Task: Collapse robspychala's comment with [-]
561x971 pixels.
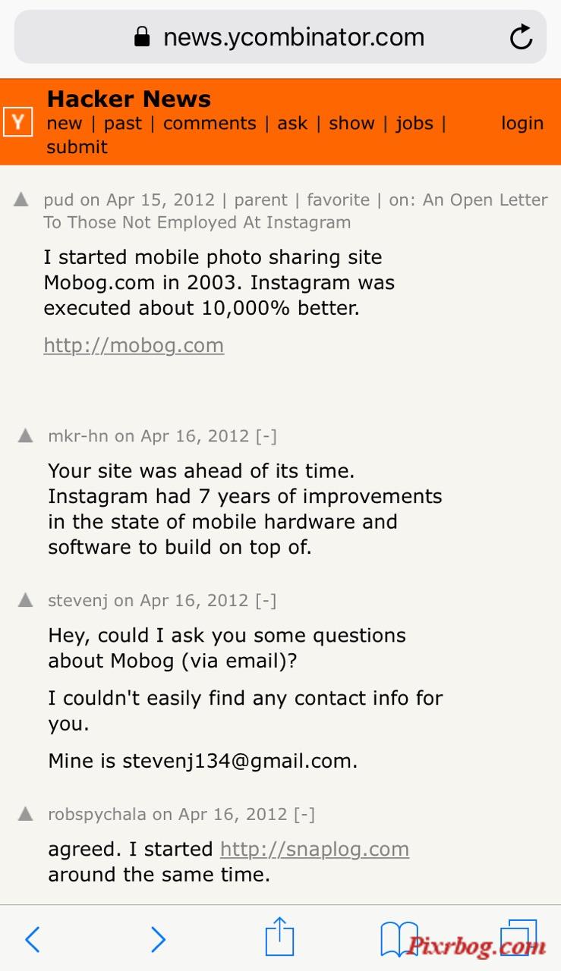Action: coord(304,814)
